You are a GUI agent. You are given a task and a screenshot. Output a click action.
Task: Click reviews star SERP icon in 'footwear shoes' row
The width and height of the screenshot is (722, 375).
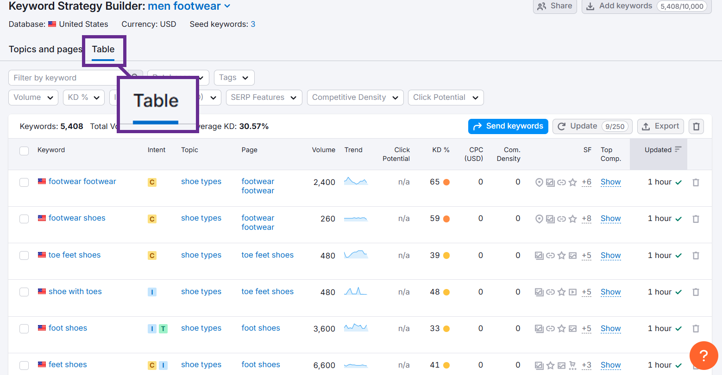(573, 219)
